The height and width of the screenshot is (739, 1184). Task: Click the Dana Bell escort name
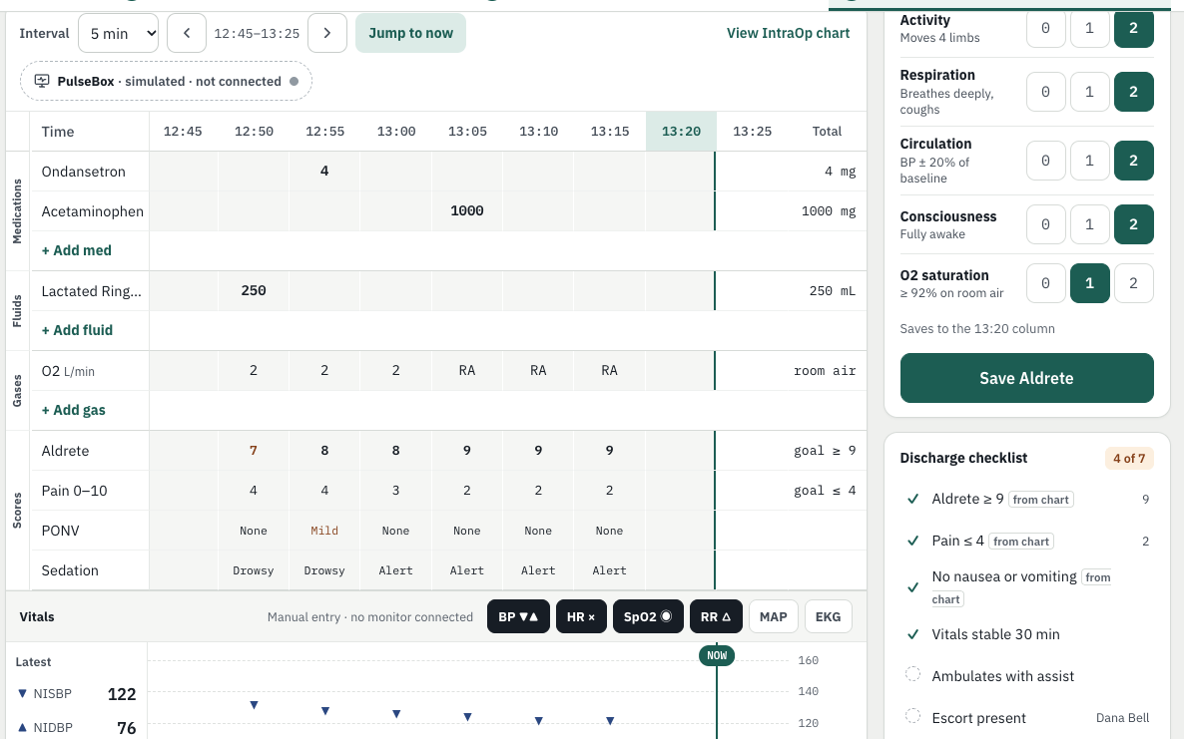[x=1123, y=718]
